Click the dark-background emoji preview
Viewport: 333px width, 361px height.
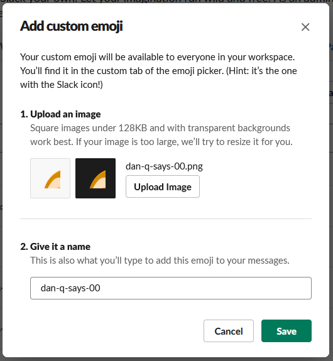click(96, 178)
